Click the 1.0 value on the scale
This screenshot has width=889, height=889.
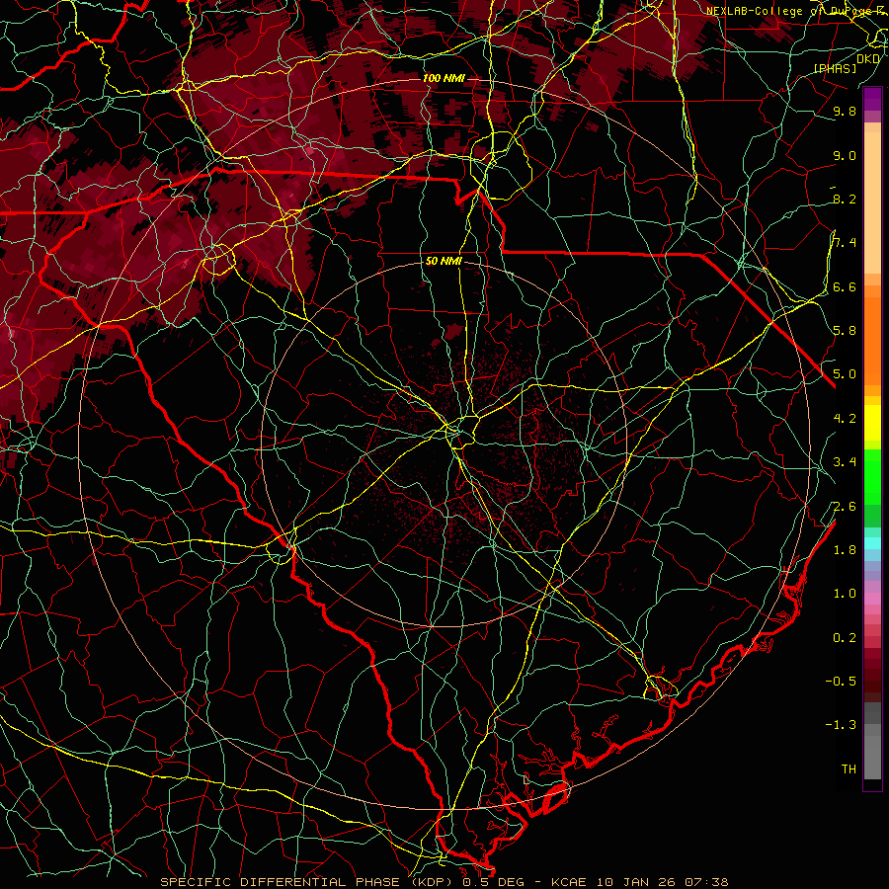coord(845,594)
